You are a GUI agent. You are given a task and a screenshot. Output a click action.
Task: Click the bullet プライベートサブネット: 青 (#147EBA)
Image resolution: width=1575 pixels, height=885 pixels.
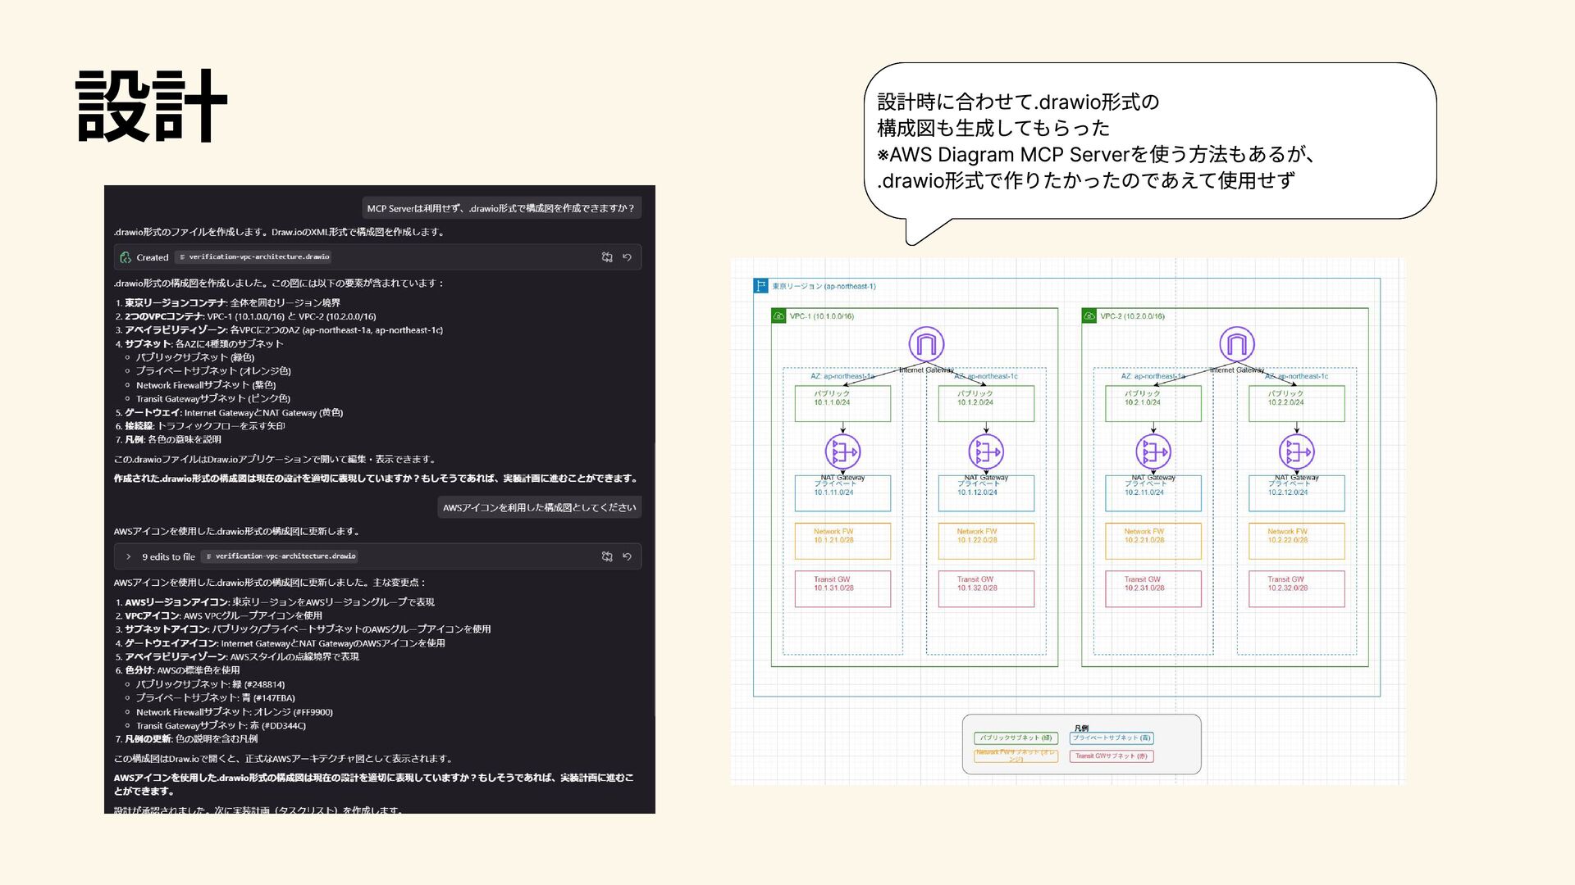point(216,698)
